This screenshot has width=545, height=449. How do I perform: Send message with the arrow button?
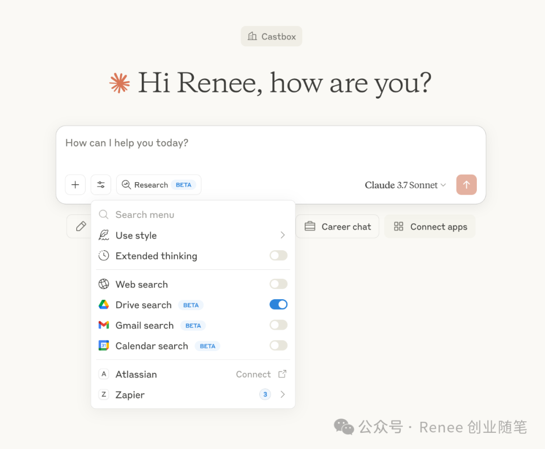466,185
